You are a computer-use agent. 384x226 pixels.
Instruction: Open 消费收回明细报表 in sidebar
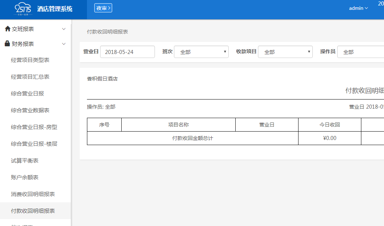[33, 194]
